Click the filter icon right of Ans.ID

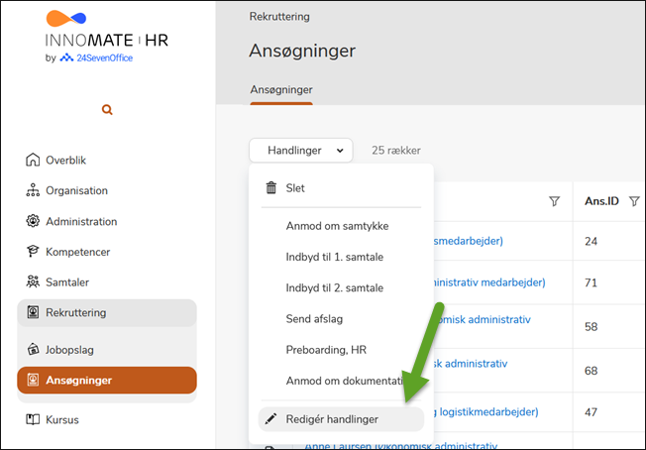[634, 202]
